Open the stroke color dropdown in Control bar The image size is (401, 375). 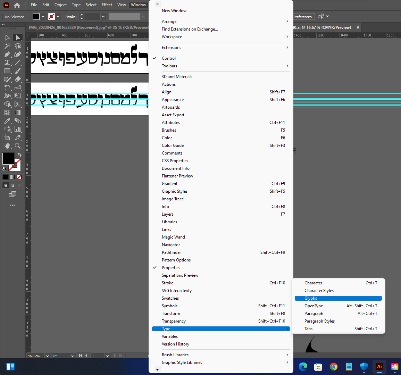click(x=58, y=17)
